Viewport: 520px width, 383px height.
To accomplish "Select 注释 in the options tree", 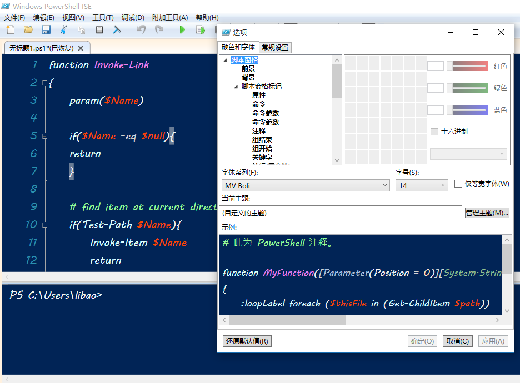I will tap(259, 131).
